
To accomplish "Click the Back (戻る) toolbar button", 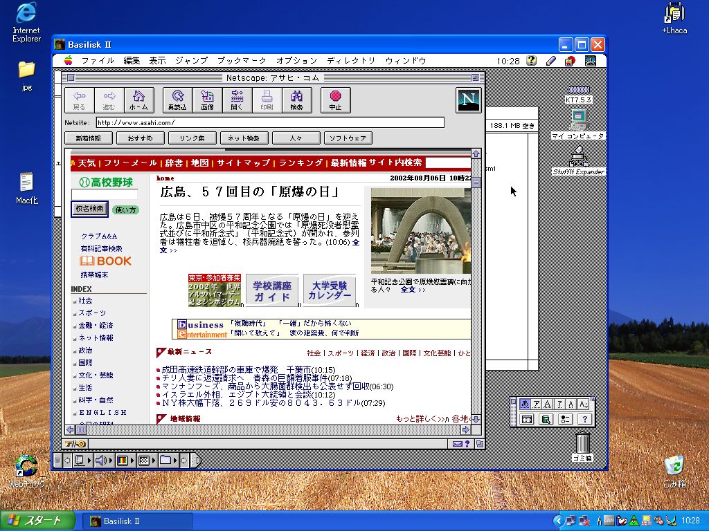I will point(79,100).
